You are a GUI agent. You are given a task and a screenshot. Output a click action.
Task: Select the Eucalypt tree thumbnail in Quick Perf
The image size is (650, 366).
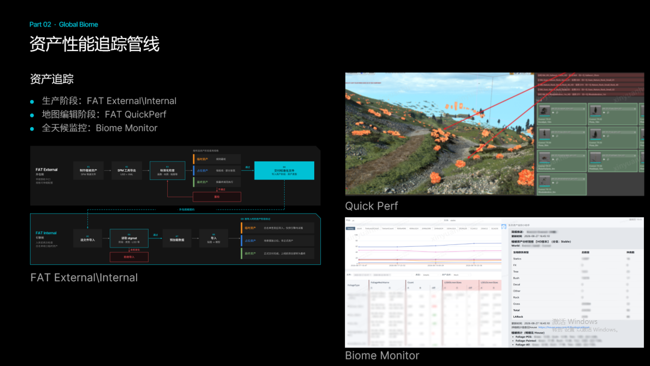click(x=544, y=111)
